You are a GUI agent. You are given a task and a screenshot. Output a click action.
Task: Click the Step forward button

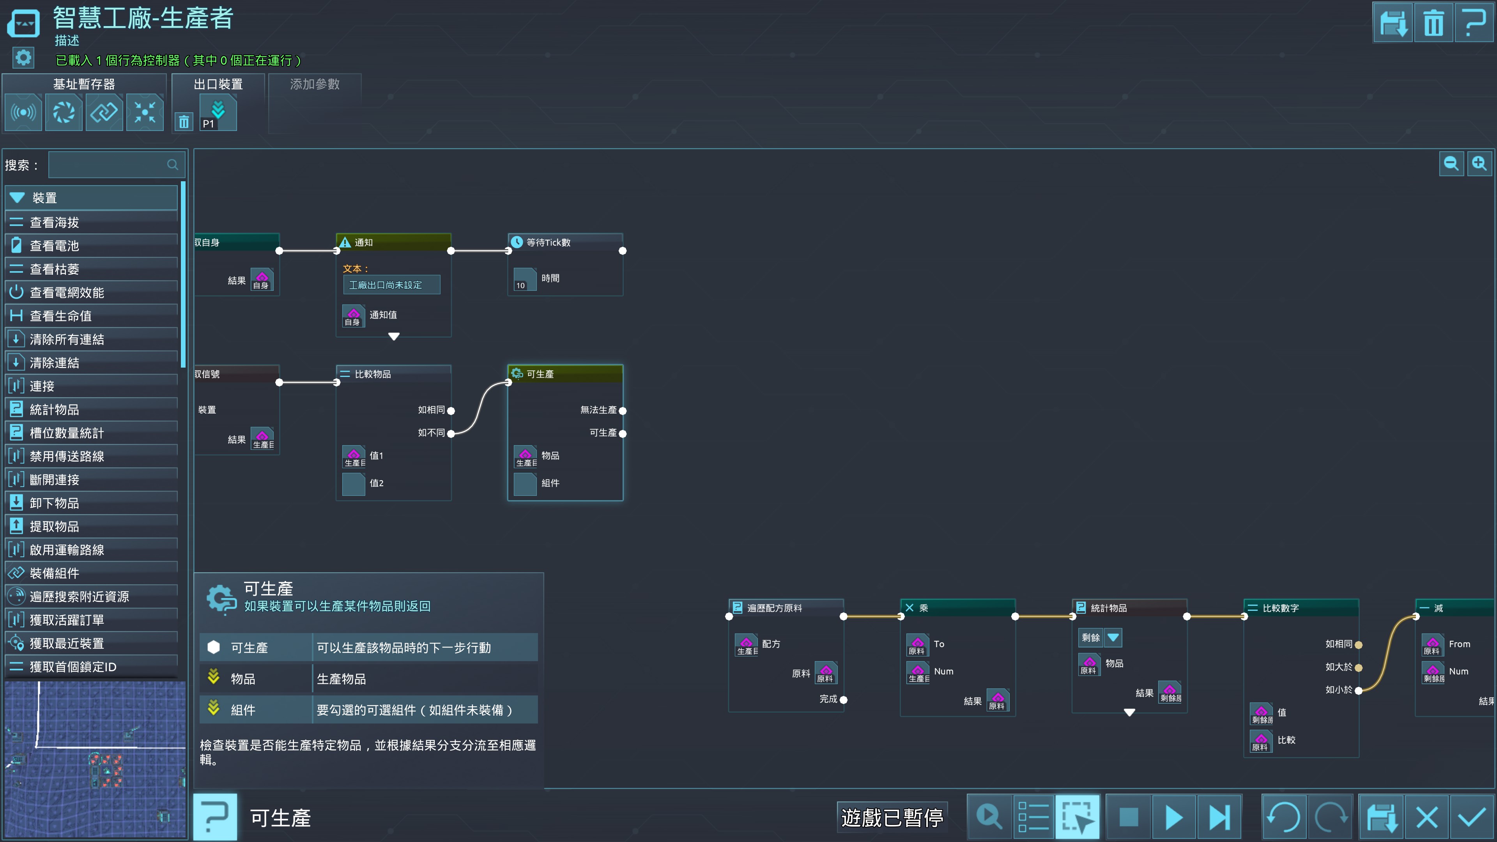[x=1219, y=817]
